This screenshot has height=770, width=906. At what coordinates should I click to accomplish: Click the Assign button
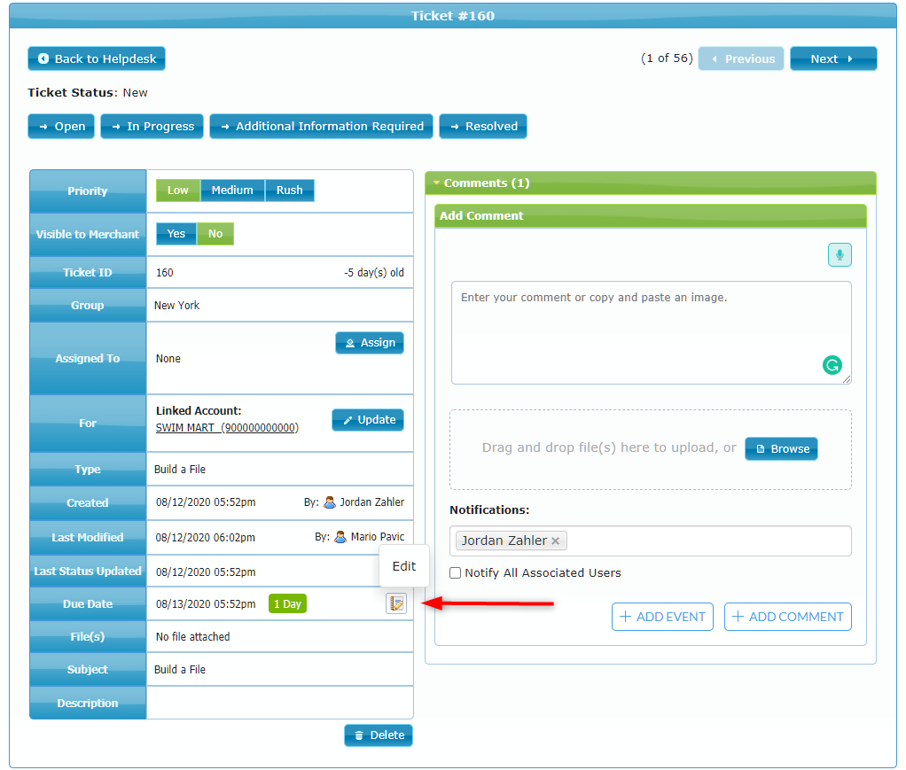tap(370, 343)
